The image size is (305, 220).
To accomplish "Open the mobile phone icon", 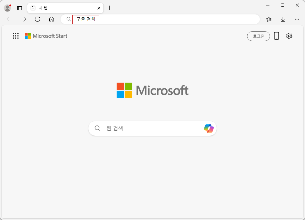I will pyautogui.click(x=276, y=36).
